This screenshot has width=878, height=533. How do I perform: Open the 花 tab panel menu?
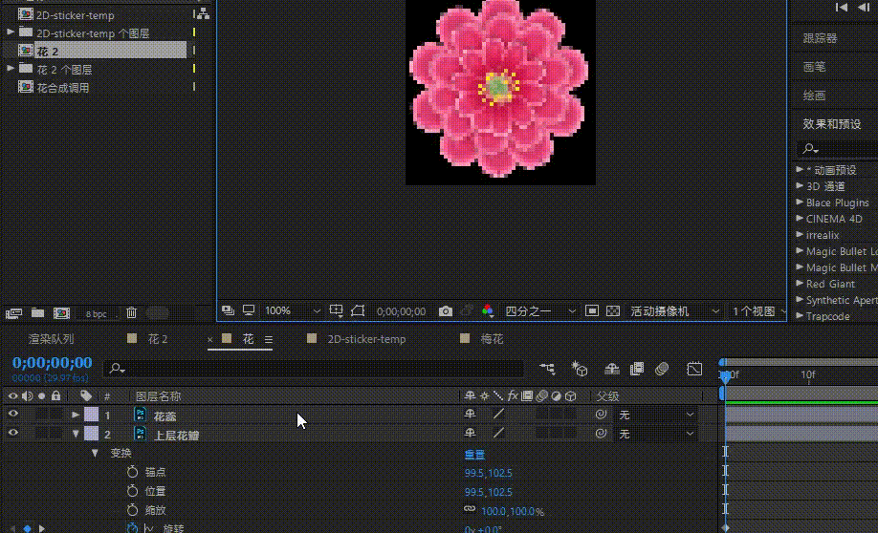tap(269, 339)
